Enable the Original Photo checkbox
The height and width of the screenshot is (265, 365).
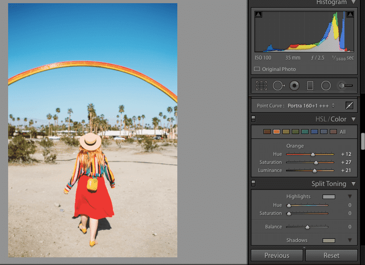257,69
